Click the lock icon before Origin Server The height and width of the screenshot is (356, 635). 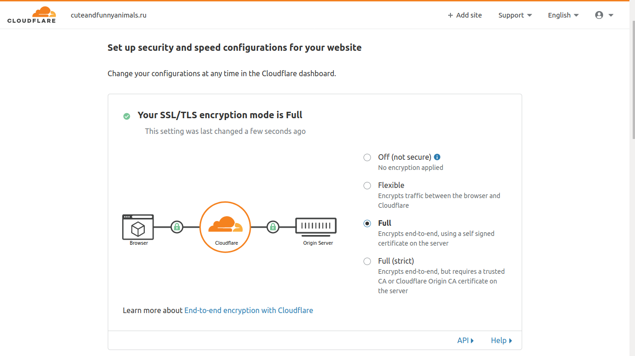(x=273, y=227)
